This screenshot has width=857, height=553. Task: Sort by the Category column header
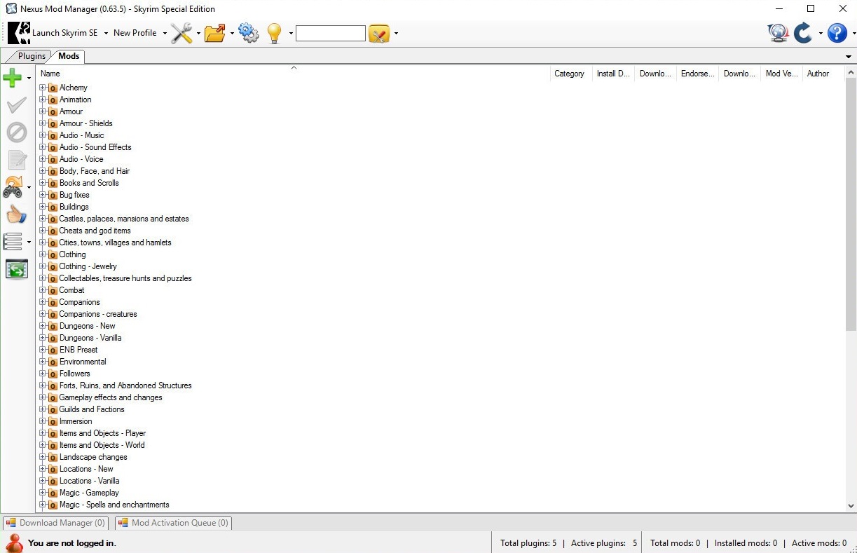pyautogui.click(x=569, y=74)
